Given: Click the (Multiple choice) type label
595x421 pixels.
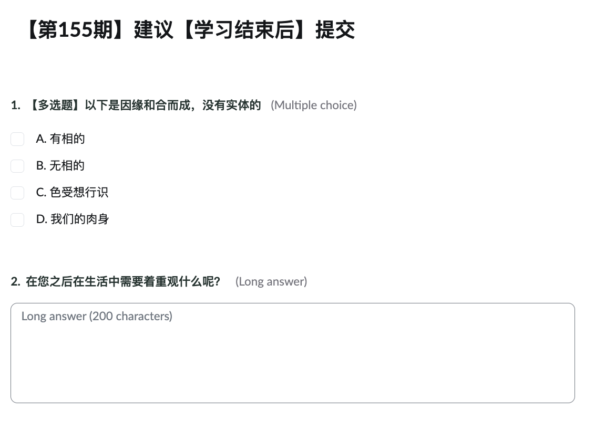Looking at the screenshot, I should 313,106.
